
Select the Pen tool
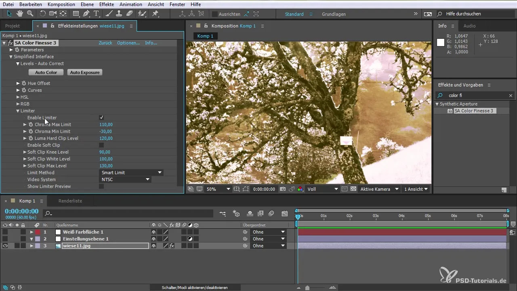click(x=86, y=13)
